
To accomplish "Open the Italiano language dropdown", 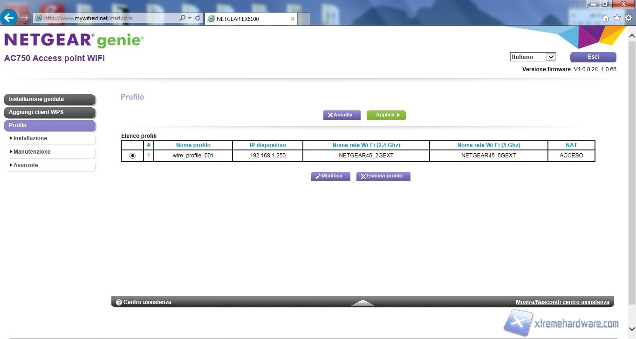I will click(533, 57).
